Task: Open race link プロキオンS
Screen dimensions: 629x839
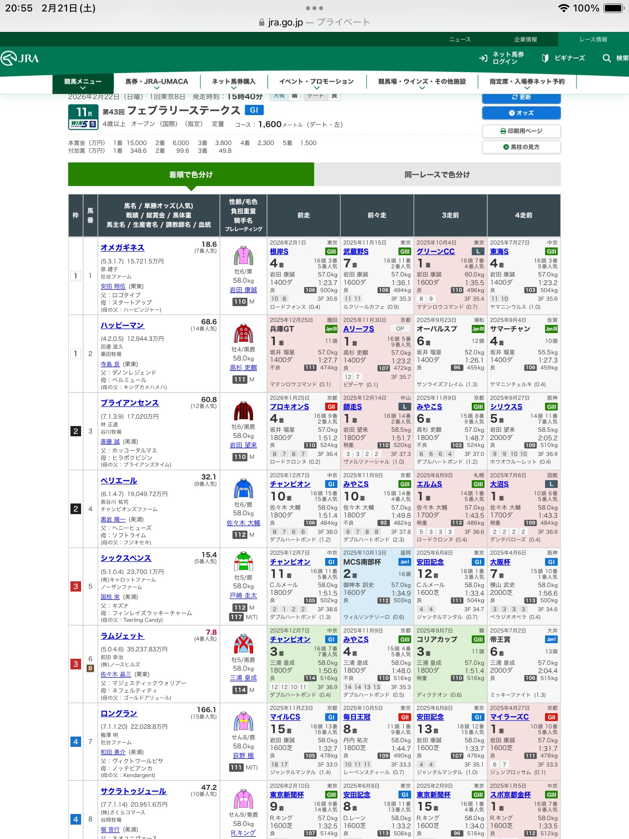Action: 289,407
